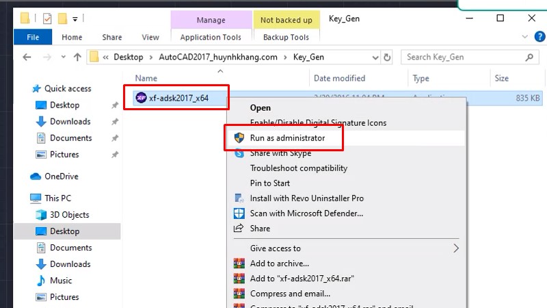Viewport: 547px width, 308px height.
Task: Click the xf-adsk2017_x64 application icon
Action: [x=141, y=98]
